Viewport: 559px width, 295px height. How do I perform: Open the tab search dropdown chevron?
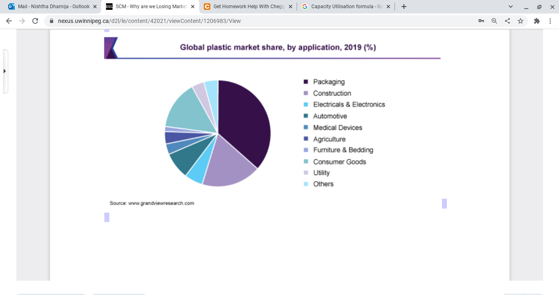click(x=511, y=7)
